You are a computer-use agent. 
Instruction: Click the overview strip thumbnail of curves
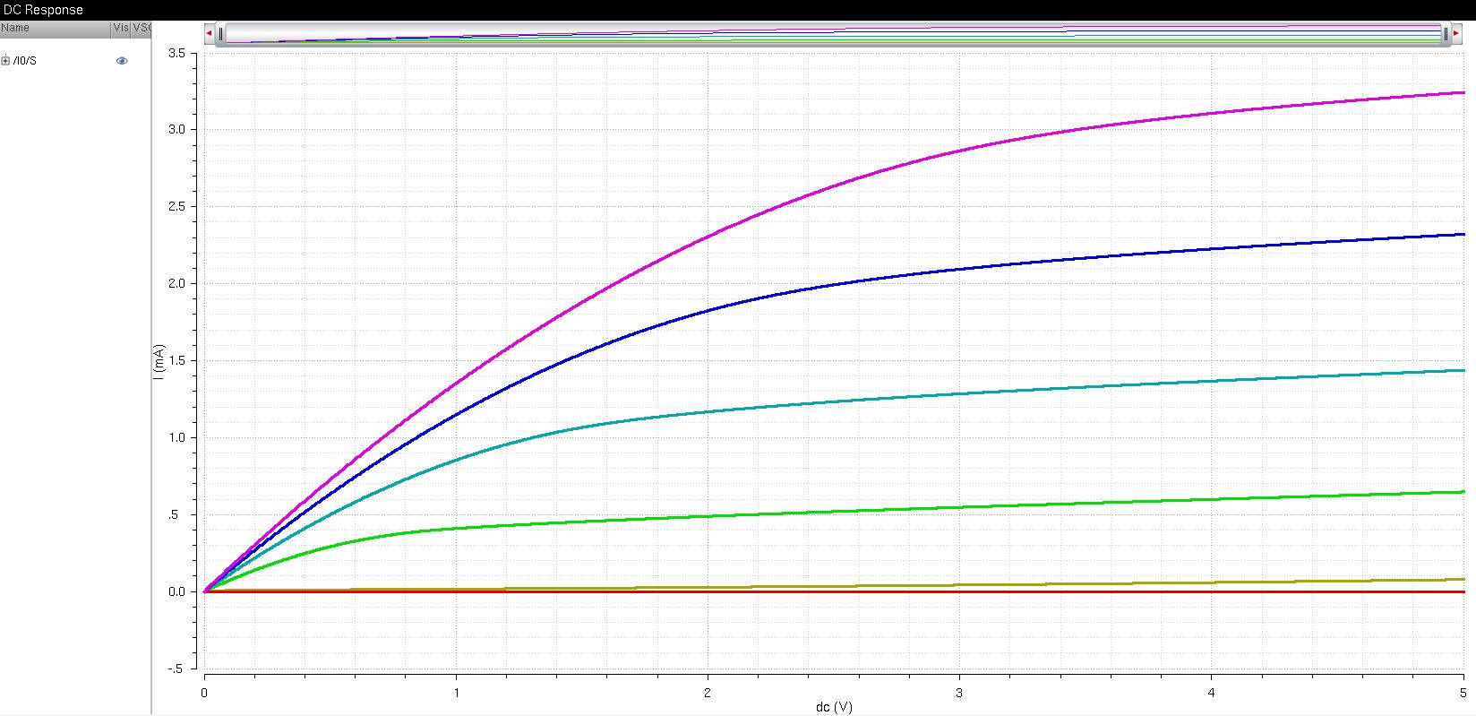(833, 34)
